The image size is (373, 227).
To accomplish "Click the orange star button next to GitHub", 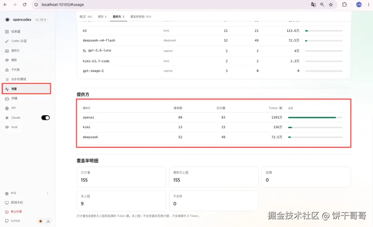I will [x=41, y=221].
